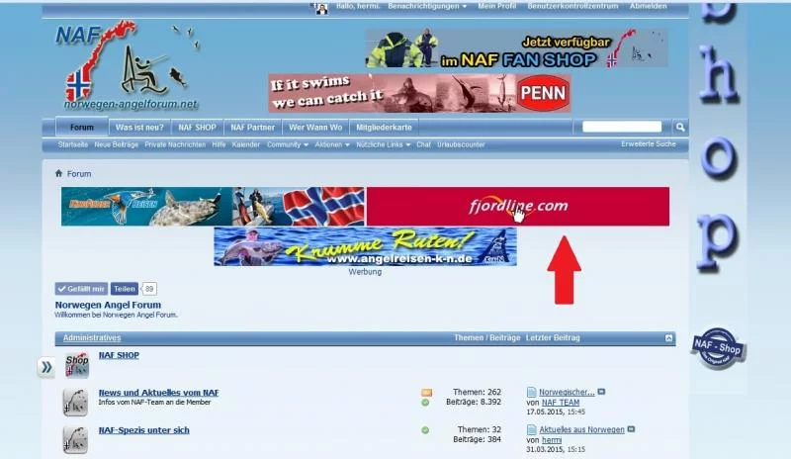Click the Startseite link

(x=72, y=144)
